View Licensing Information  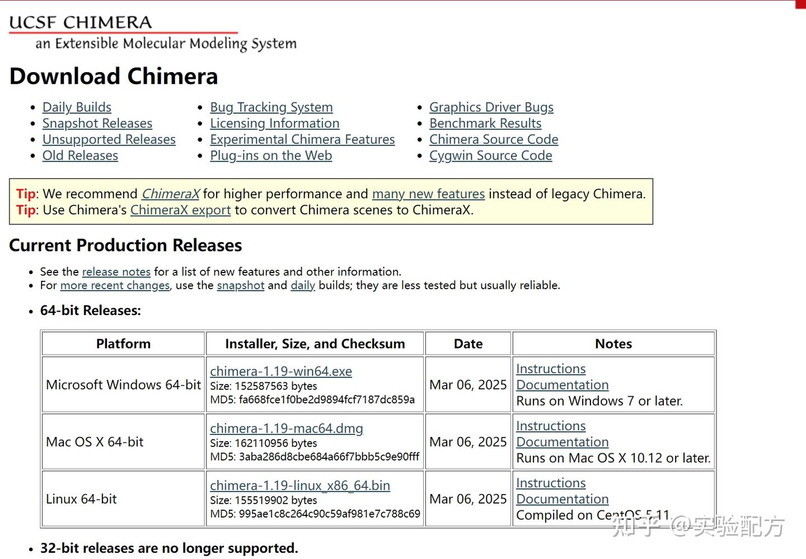point(274,123)
